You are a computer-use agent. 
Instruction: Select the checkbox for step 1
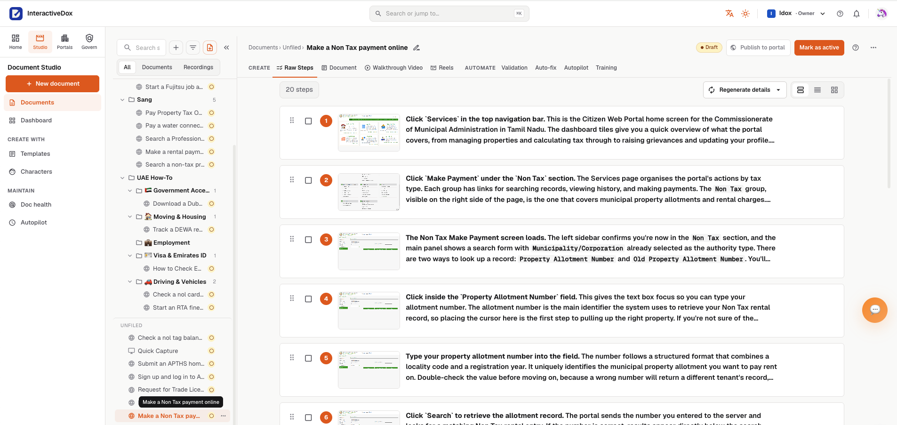[x=308, y=121]
